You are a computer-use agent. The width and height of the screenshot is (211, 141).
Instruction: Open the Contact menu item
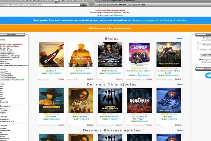coord(136,5)
